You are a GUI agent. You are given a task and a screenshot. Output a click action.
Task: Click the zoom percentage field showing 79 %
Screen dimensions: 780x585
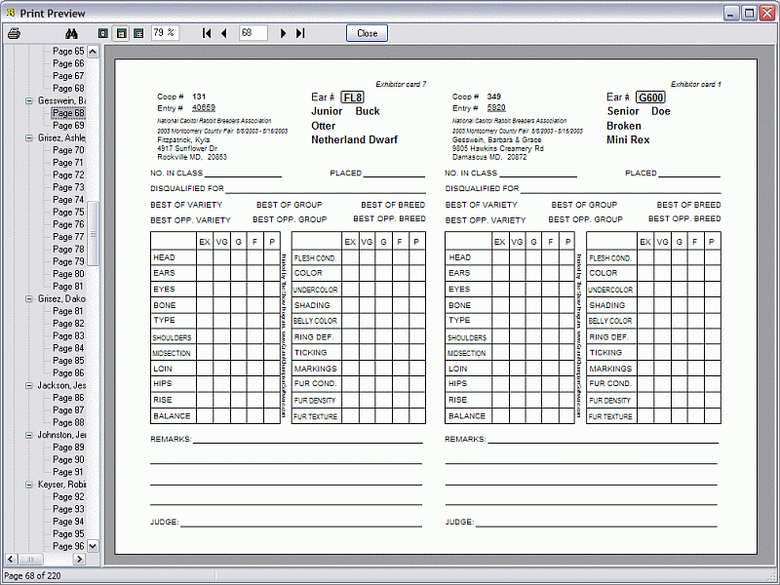click(165, 33)
